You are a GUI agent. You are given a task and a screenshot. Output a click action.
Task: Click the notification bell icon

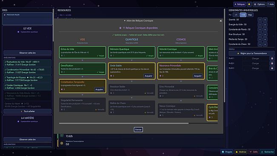click(249, 4)
